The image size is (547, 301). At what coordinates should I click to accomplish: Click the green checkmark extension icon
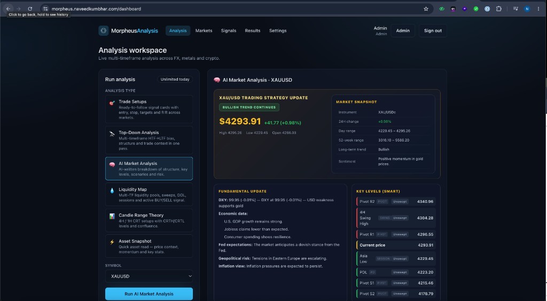pos(476,9)
